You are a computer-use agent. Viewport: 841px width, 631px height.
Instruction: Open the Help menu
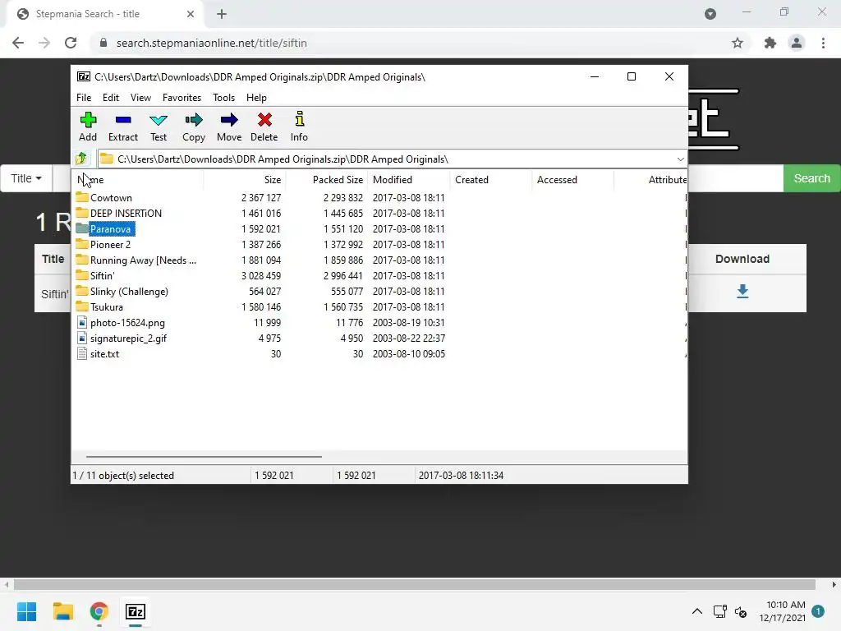pos(256,98)
